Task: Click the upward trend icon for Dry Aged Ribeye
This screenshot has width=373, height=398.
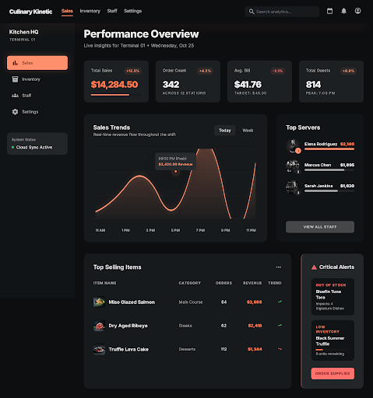Action: 280,325
